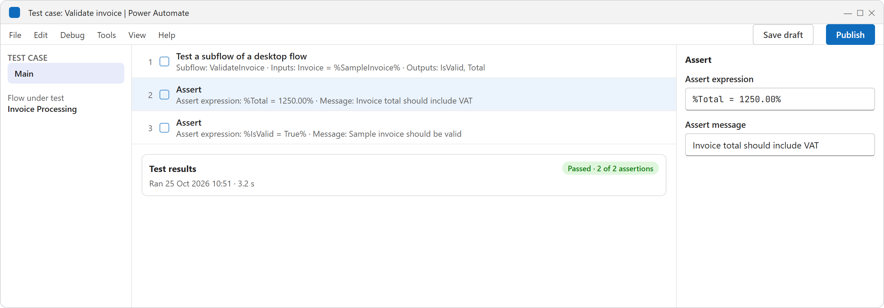
Task: Minimize the Power Automate window
Action: (x=848, y=13)
